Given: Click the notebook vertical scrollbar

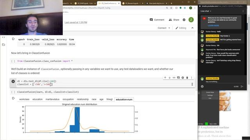Looking at the screenshot, I should [196, 75].
